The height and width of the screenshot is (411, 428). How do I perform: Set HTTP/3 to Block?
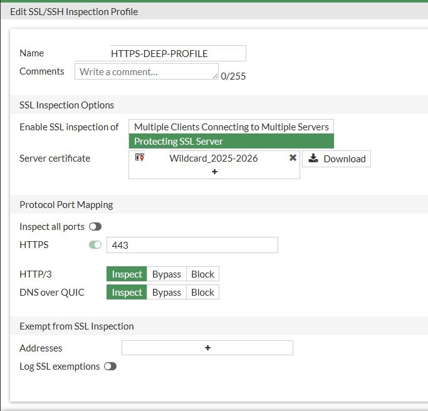202,274
